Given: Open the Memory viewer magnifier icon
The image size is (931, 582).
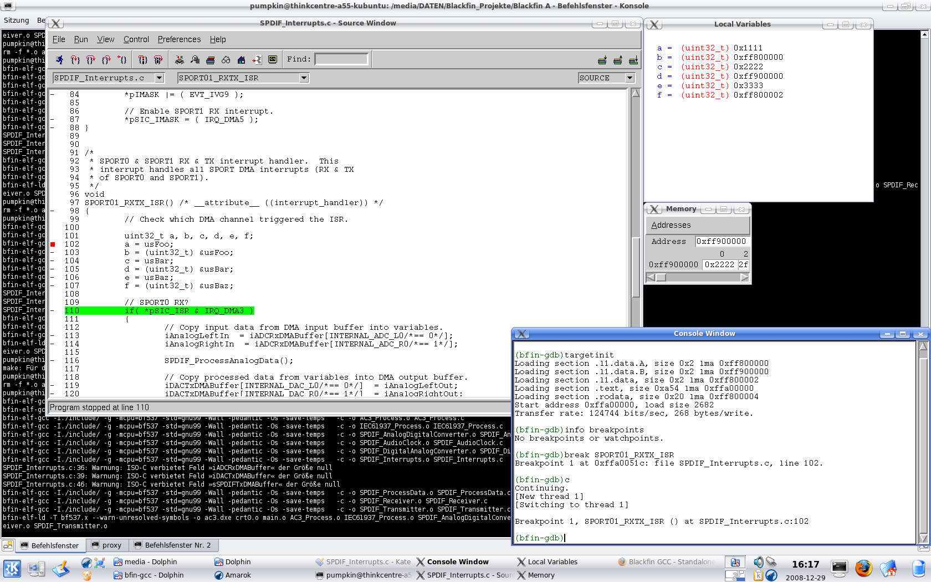Looking at the screenshot, I should tap(195, 59).
